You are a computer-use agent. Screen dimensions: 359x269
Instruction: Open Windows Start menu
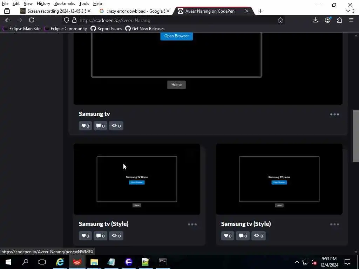click(x=8, y=262)
